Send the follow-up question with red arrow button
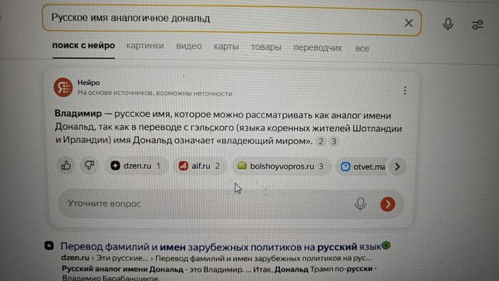 point(387,204)
